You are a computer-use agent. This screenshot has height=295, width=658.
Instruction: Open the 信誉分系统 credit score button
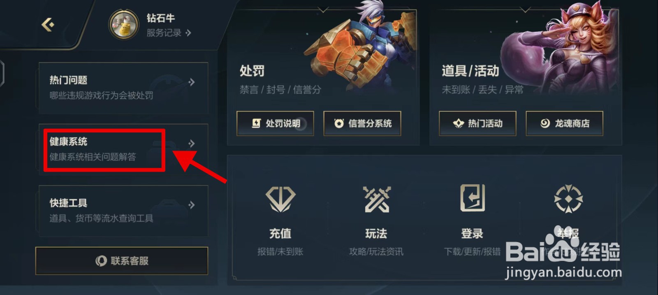362,123
